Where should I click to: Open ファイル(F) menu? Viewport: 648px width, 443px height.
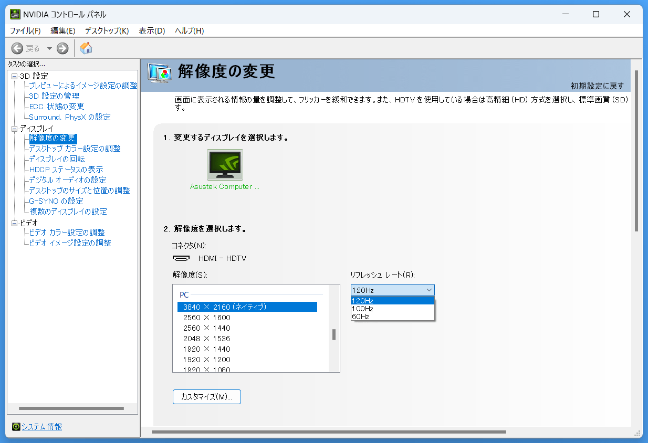click(x=25, y=31)
